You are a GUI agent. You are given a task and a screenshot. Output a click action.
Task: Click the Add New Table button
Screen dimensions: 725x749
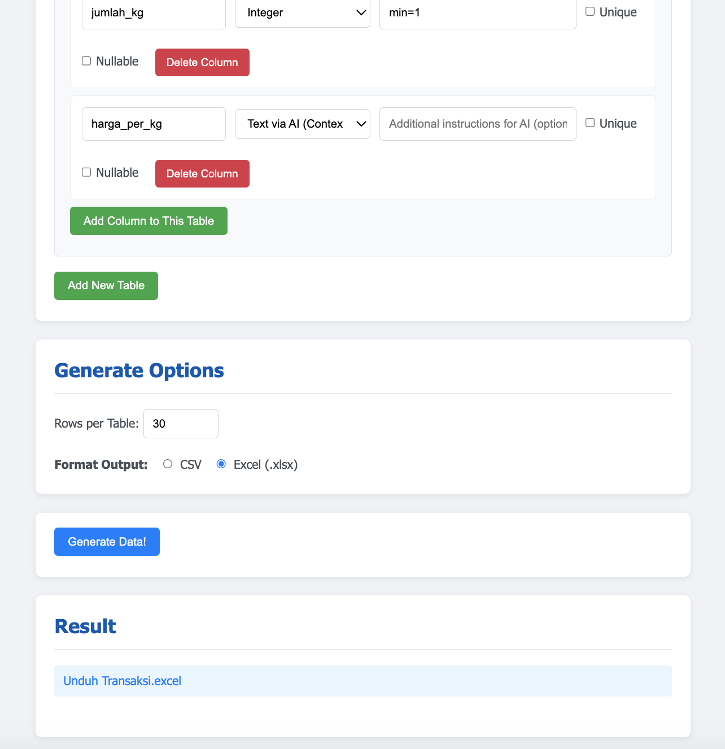tap(106, 286)
